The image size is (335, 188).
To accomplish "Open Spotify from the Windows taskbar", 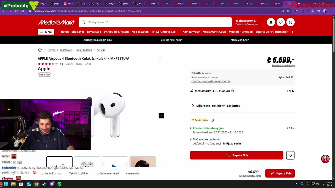I will (x=59, y=184).
